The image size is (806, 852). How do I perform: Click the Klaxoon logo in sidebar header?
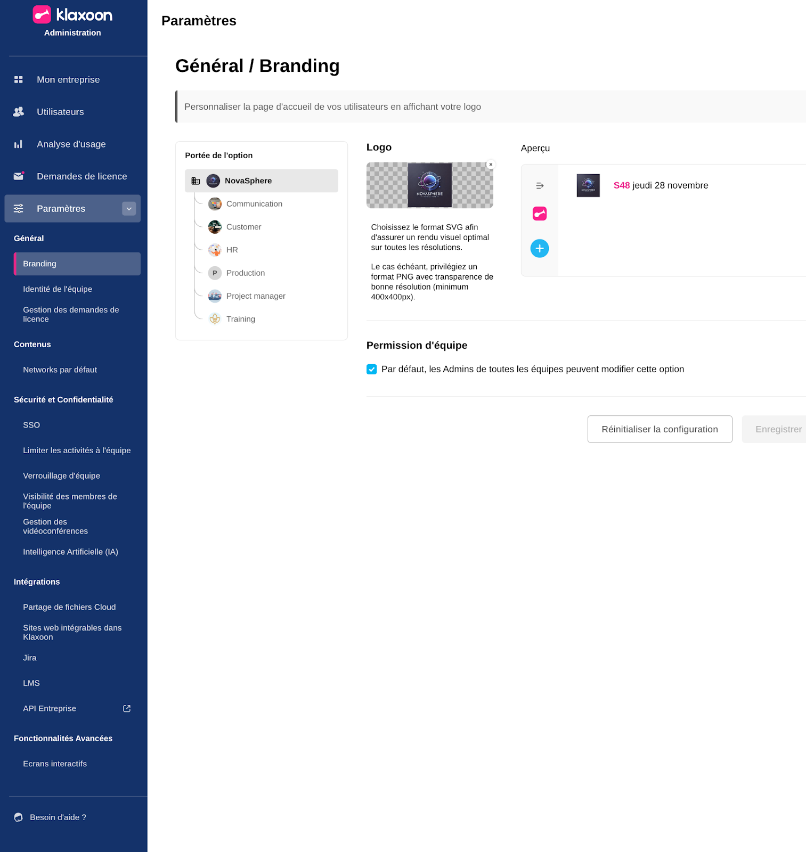(x=72, y=15)
